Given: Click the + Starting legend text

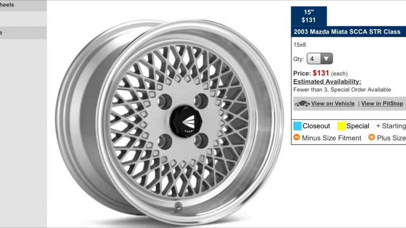Looking at the screenshot, I should coord(391,126).
